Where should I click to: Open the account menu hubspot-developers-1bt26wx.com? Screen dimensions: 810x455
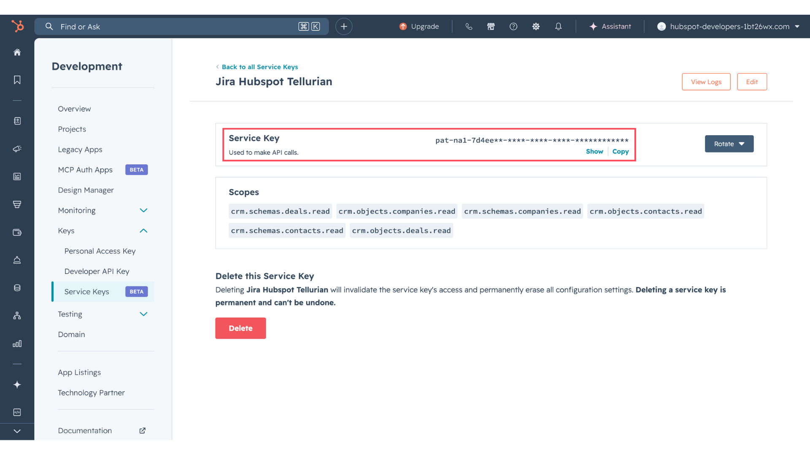[x=728, y=27]
